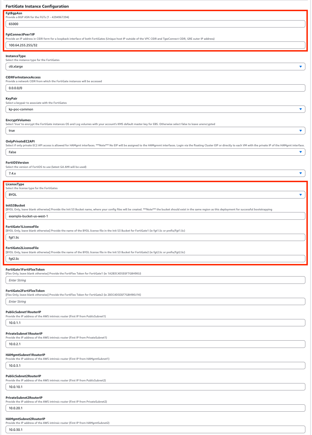The width and height of the screenshot is (312, 435).
Task: Click the empty FortiGate1FortiFlexToken input field
Action: coord(155,280)
